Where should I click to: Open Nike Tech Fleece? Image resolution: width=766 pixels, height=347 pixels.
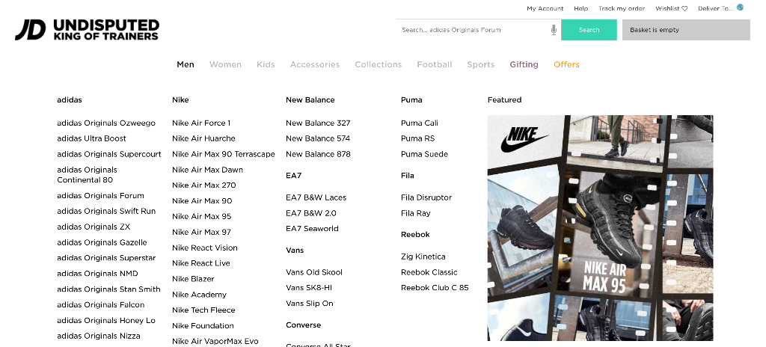click(203, 310)
